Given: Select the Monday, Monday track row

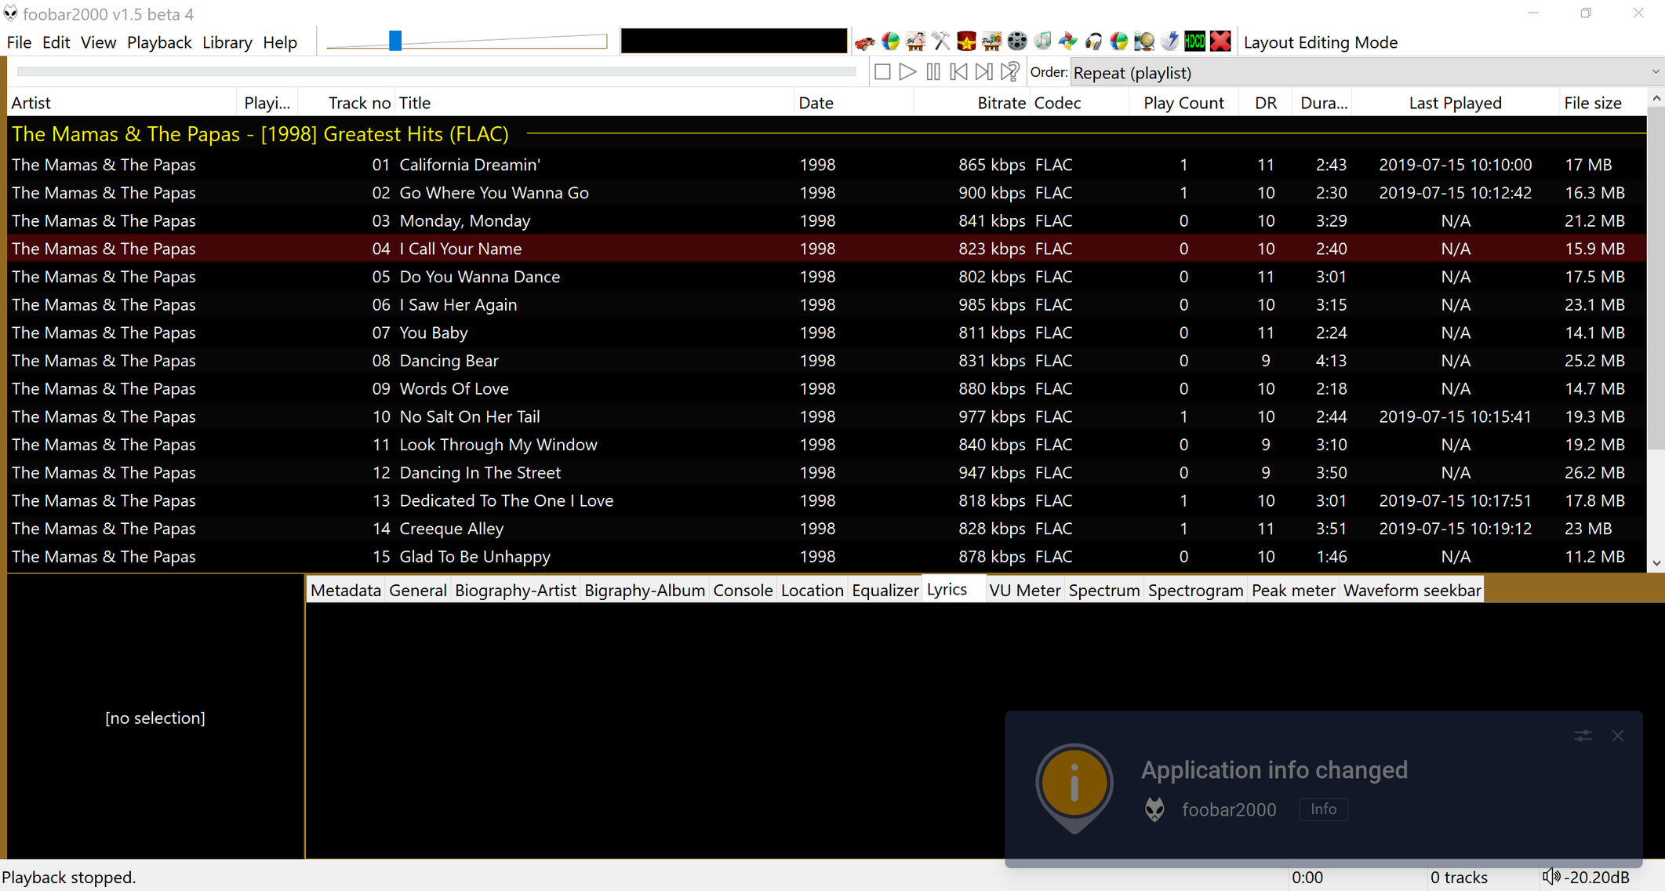Looking at the screenshot, I should pyautogui.click(x=827, y=221).
